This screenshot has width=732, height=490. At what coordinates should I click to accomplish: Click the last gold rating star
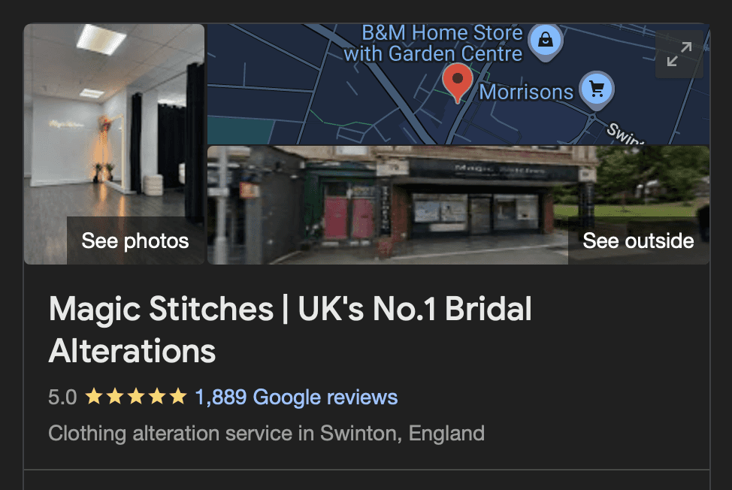pos(178,397)
